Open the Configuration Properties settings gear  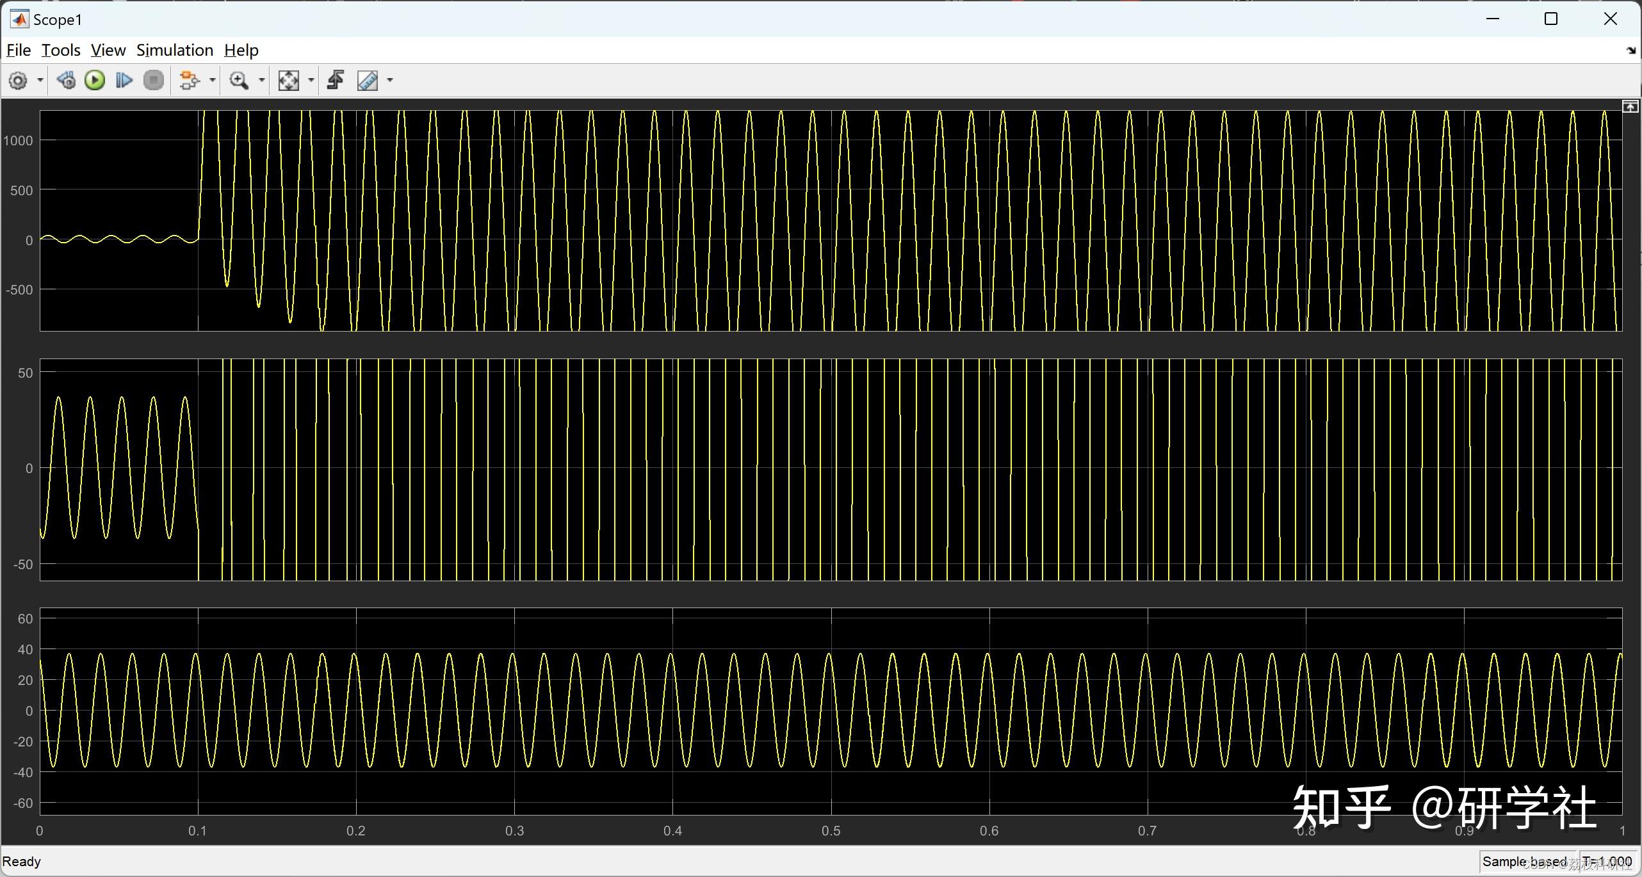(18, 80)
